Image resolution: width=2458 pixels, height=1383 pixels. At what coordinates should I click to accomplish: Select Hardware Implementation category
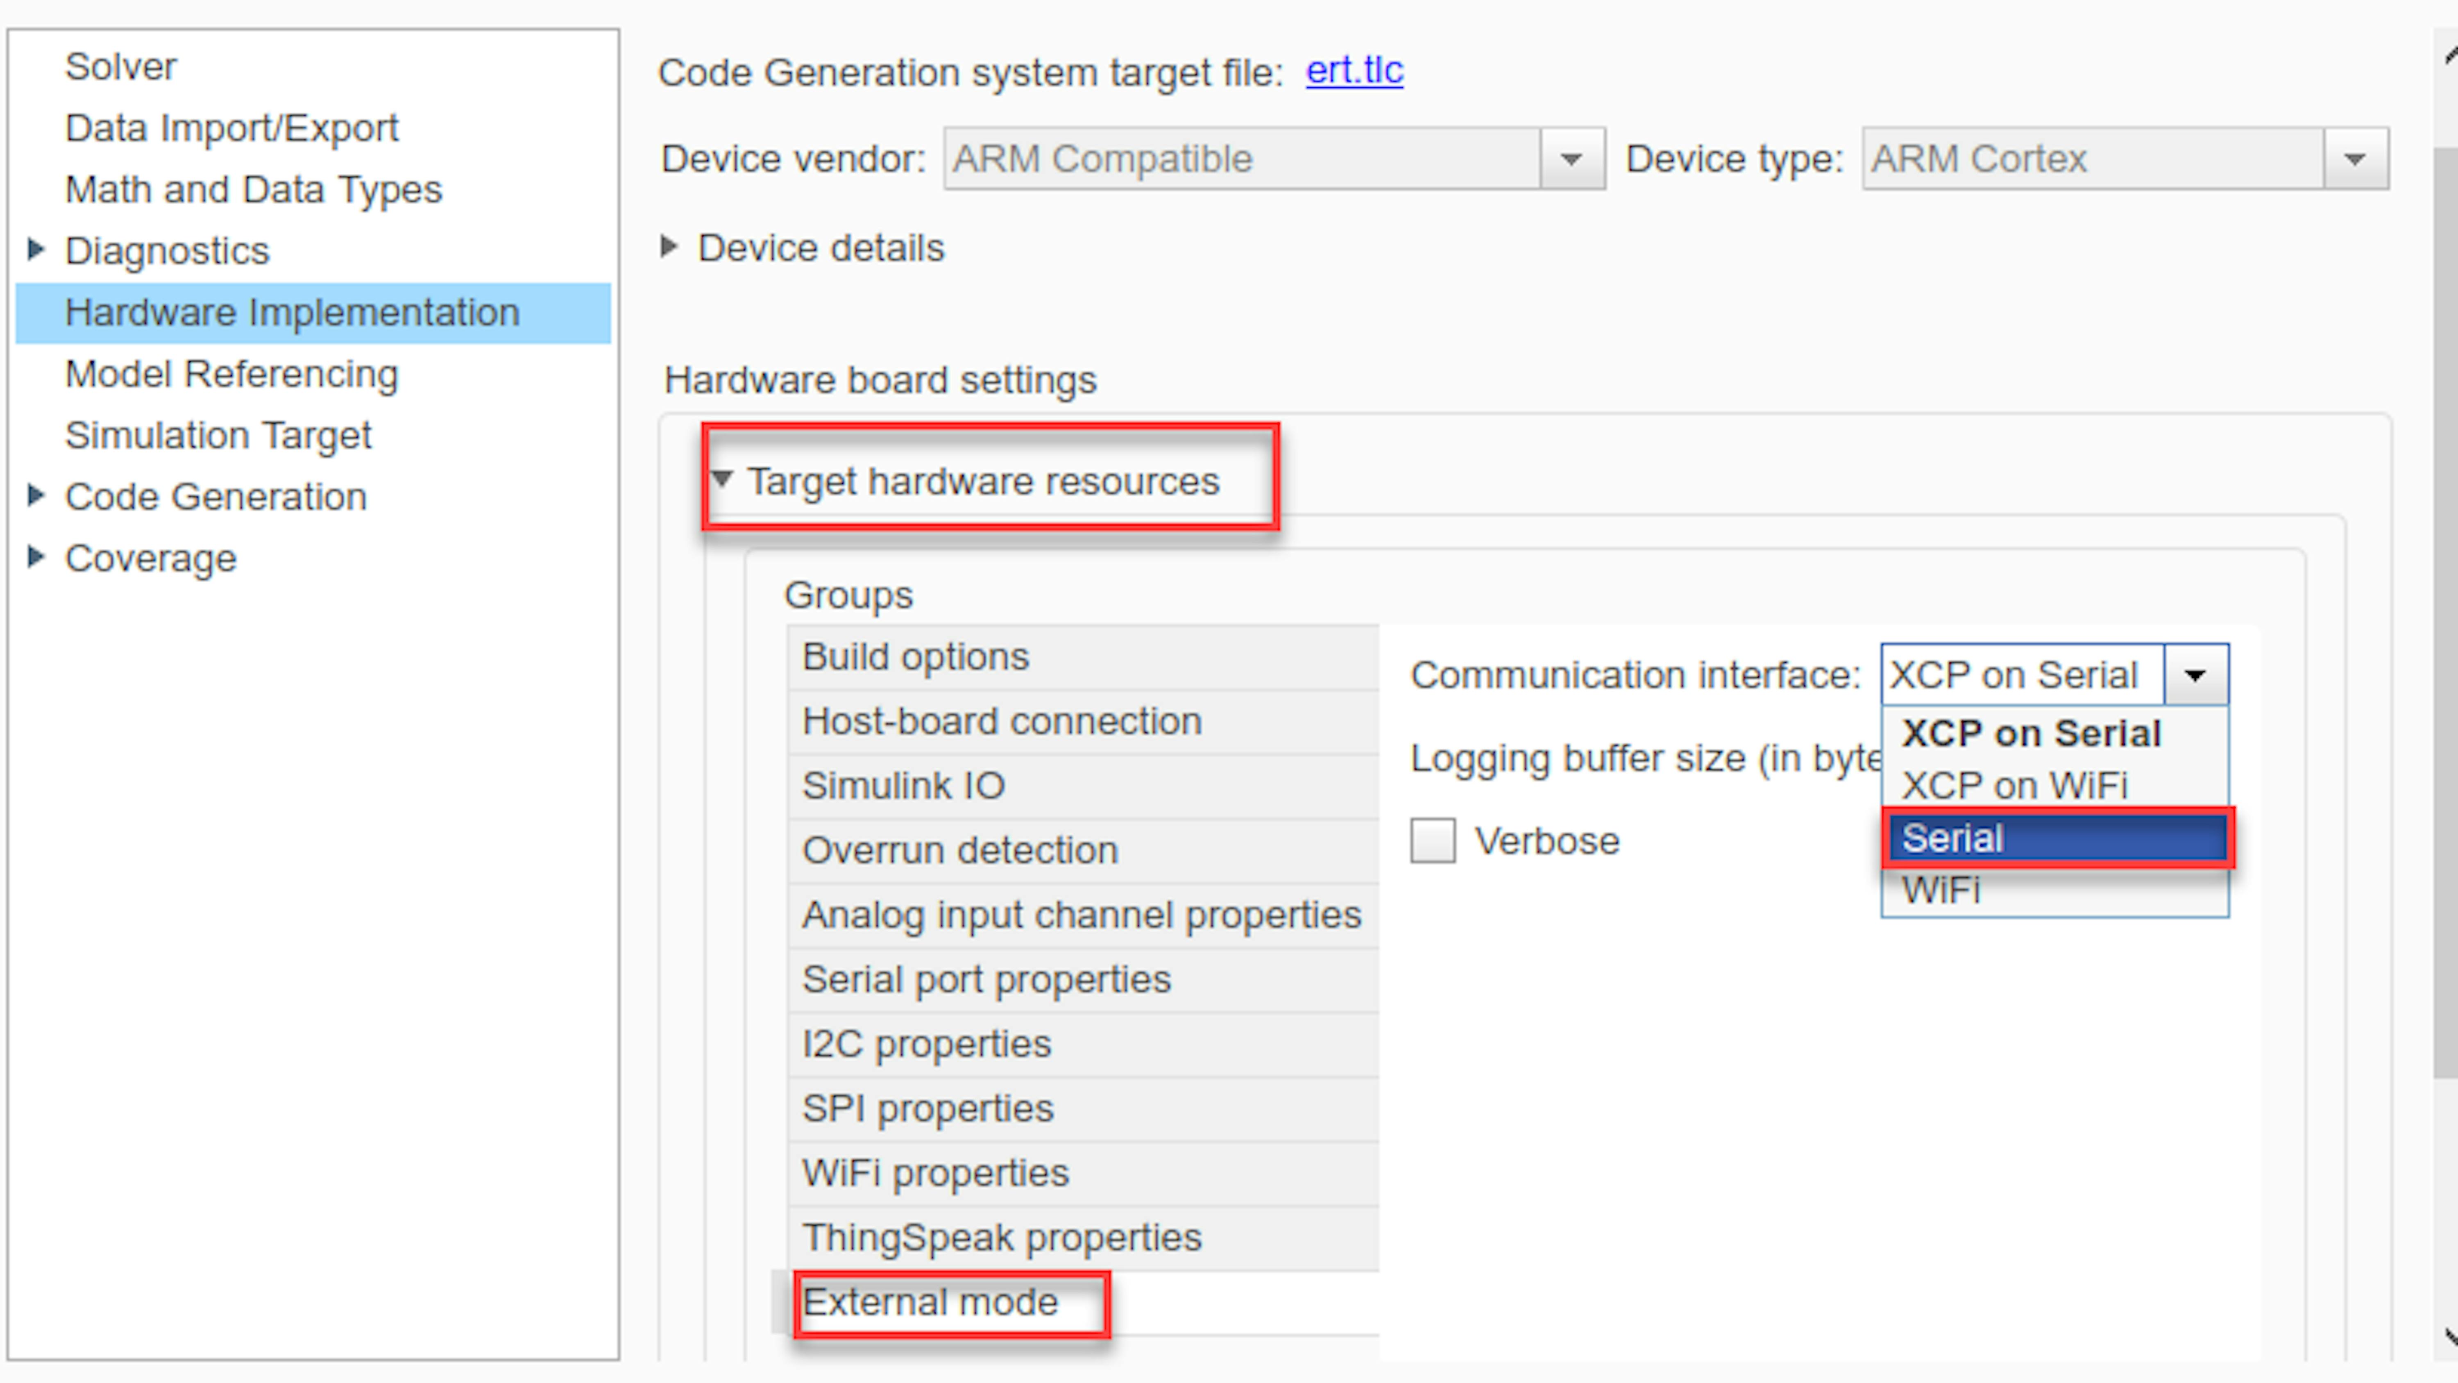(313, 312)
